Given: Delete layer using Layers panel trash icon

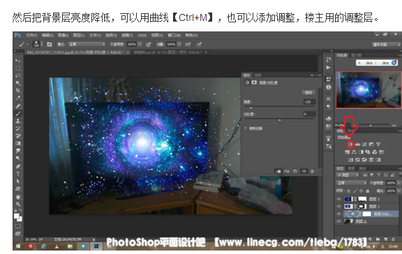Looking at the screenshot, I should point(393,239).
